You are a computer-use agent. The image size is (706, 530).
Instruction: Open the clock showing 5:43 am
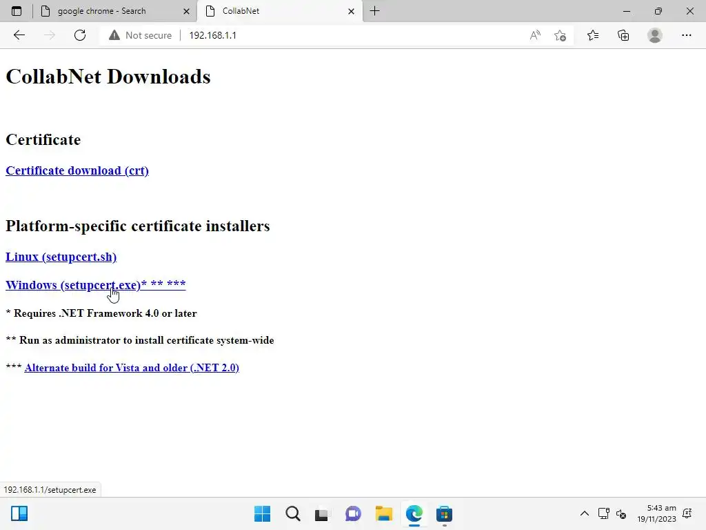tap(656, 513)
